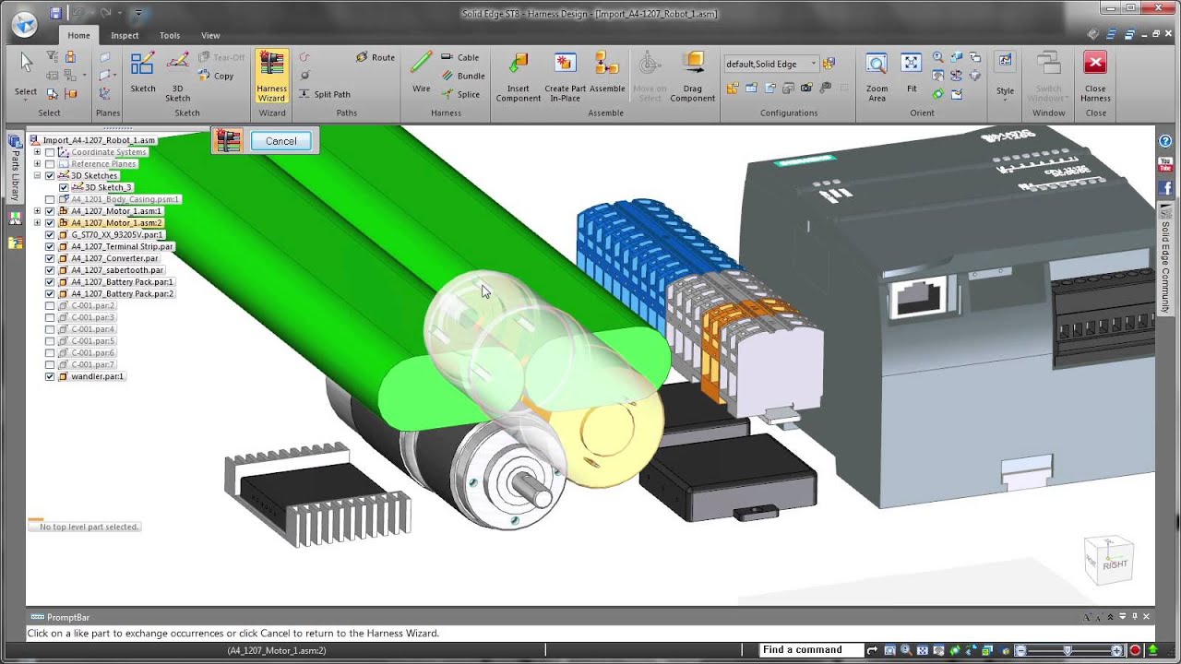The height and width of the screenshot is (664, 1181).
Task: Click the Cancel button
Action: [280, 141]
